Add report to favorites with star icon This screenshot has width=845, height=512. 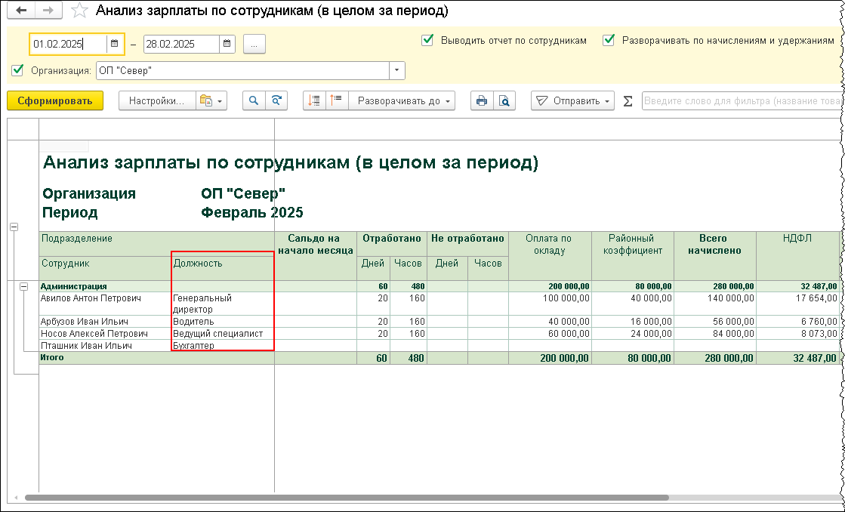click(80, 11)
